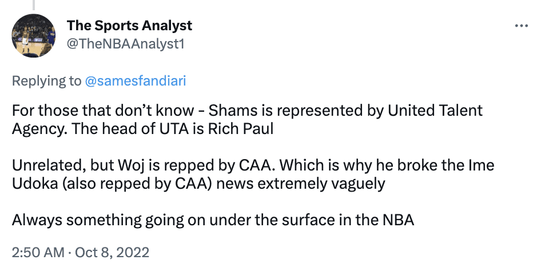The image size is (541, 276).
Task: Click the words "United Talent" in tweet
Action: coord(435,111)
